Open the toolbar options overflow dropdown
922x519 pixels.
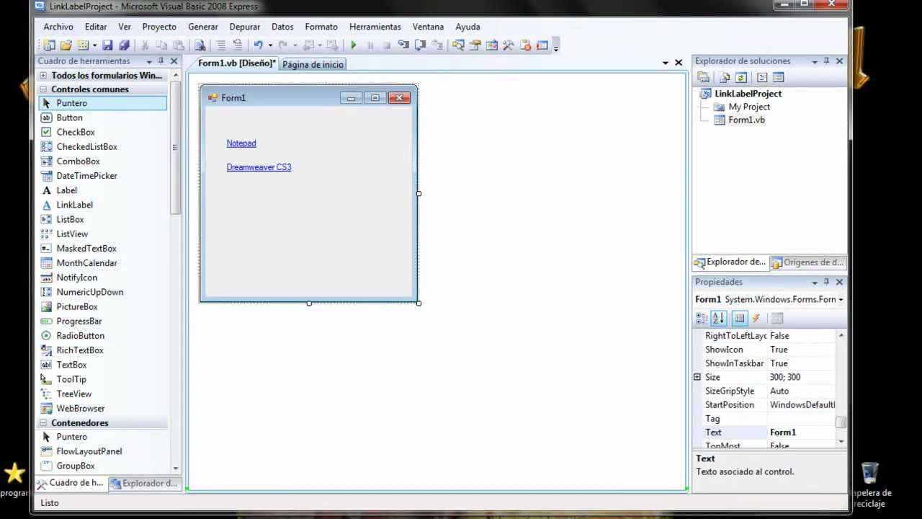[x=556, y=47]
